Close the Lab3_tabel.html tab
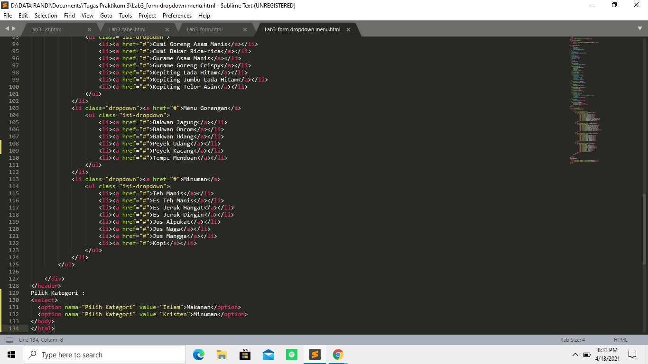 (167, 29)
